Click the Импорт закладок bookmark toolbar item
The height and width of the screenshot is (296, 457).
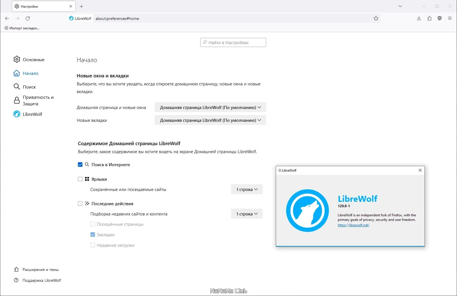tap(22, 28)
